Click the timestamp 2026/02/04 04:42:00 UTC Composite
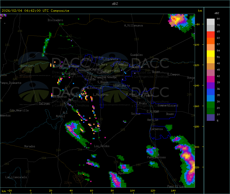 [x=35, y=11]
